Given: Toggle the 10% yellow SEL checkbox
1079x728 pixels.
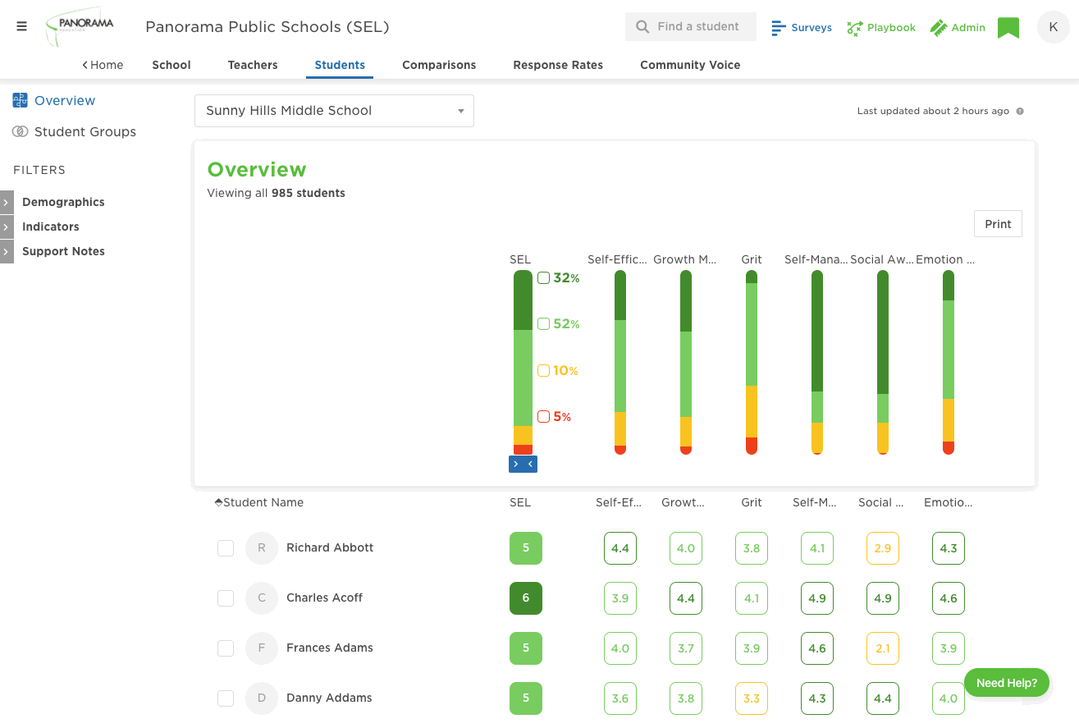Looking at the screenshot, I should pos(543,371).
